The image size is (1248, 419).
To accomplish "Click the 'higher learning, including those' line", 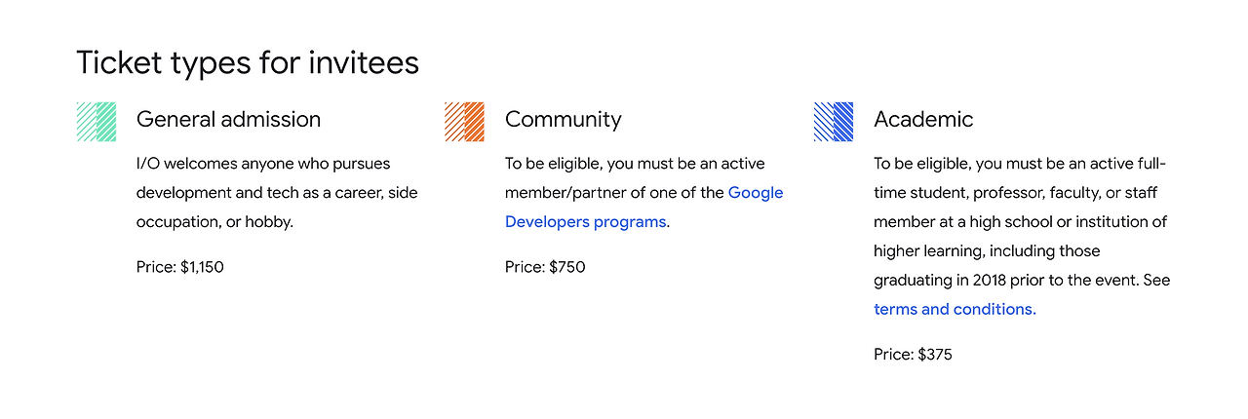I will (987, 251).
